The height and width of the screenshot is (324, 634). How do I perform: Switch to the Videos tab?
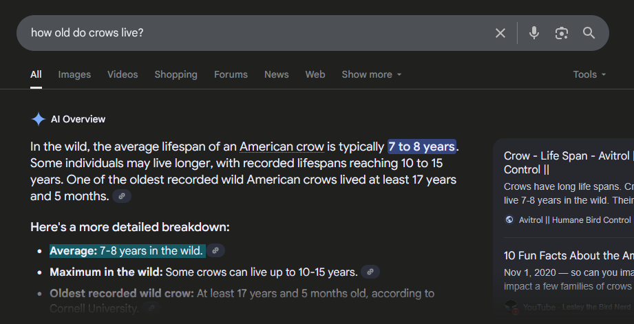pyautogui.click(x=123, y=75)
